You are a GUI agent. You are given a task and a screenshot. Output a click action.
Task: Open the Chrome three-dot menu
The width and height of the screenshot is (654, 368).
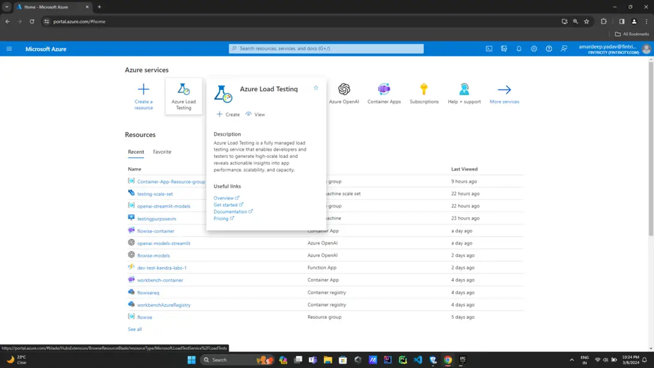646,21
